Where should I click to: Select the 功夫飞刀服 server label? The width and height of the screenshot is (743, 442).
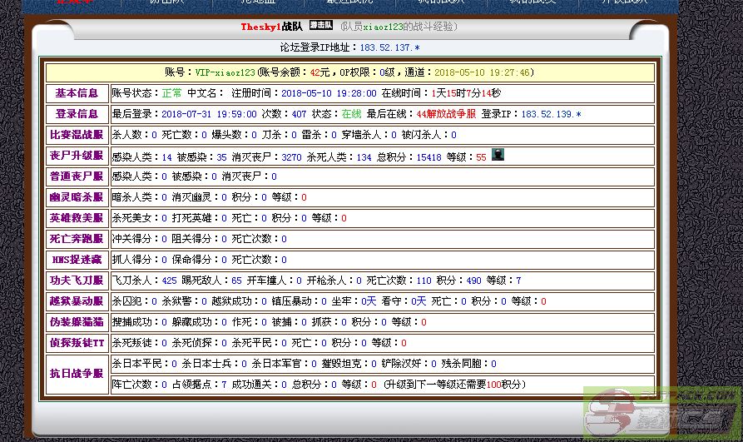pyautogui.click(x=77, y=281)
